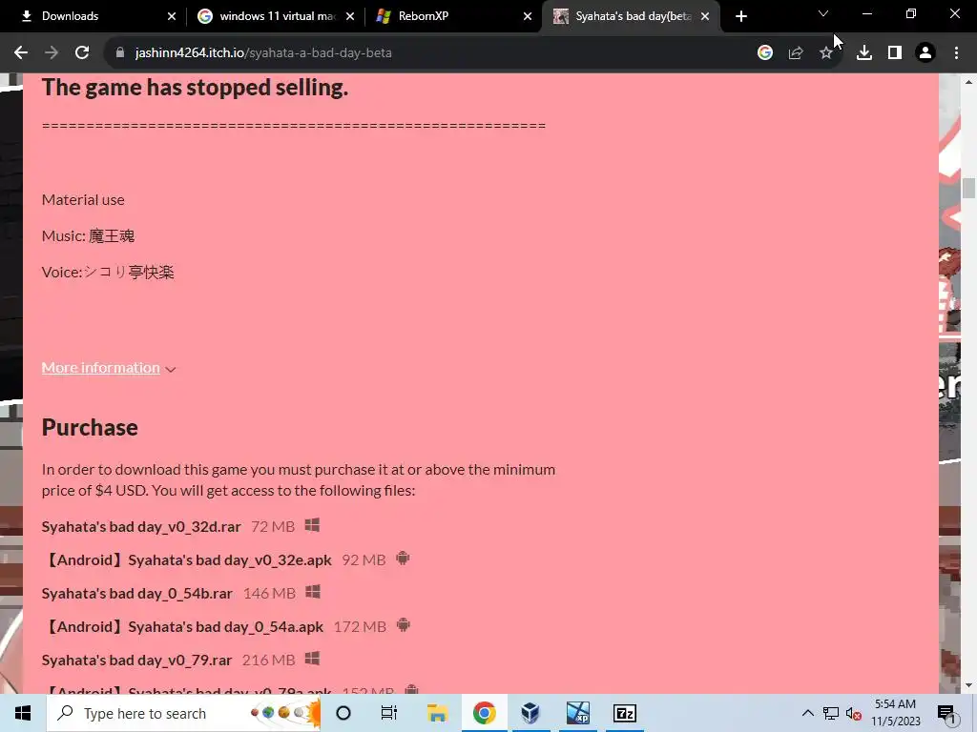The image size is (977, 732).
Task: Click Syahata's bad day_v0_79.rar file name
Action: (136, 660)
